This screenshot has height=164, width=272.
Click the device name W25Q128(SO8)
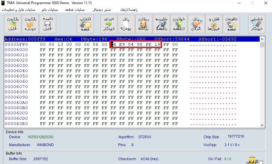(41, 137)
